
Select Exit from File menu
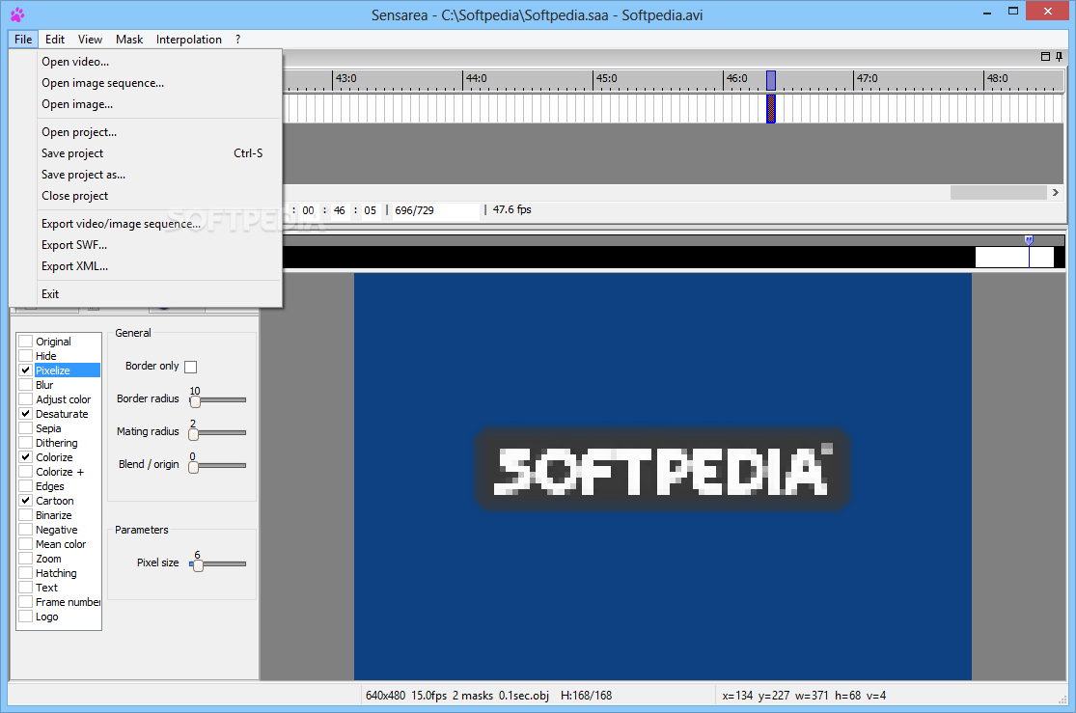(146, 293)
